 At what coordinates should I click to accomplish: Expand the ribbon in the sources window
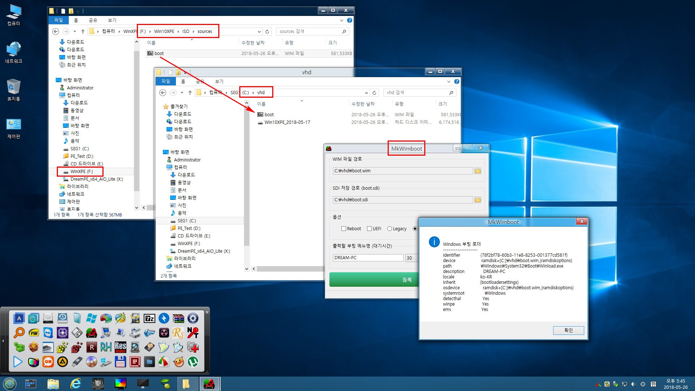pyautogui.click(x=342, y=20)
